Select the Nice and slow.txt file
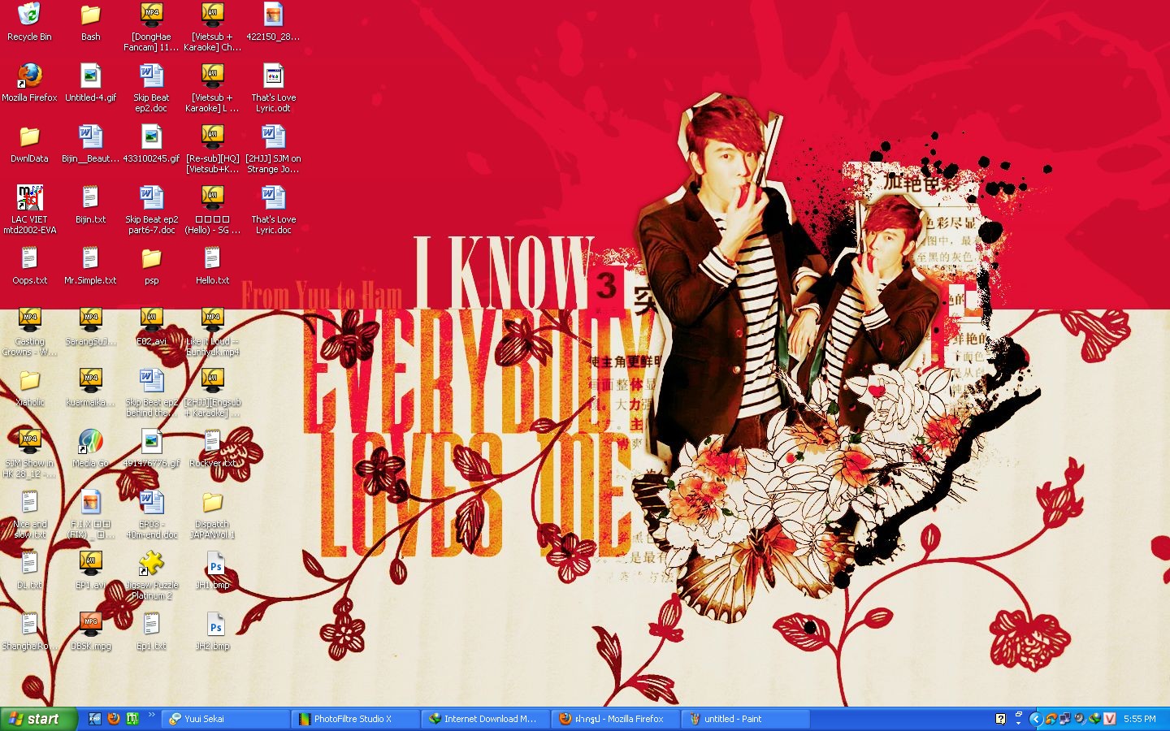 (x=29, y=514)
